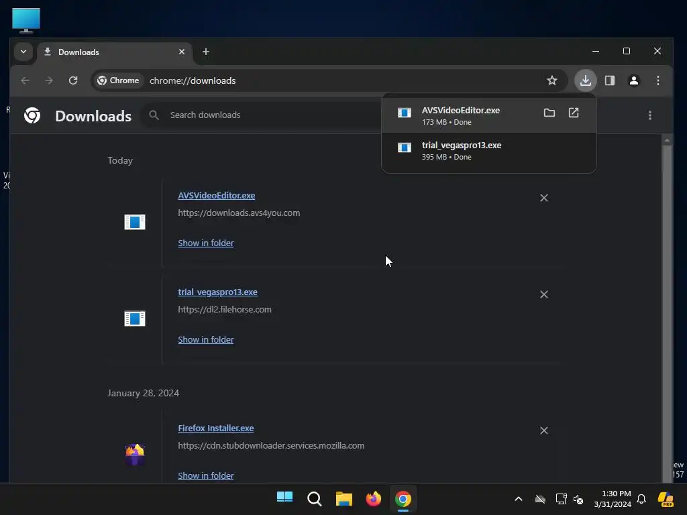Click the https://downloads.avs4you.com source text

click(239, 213)
